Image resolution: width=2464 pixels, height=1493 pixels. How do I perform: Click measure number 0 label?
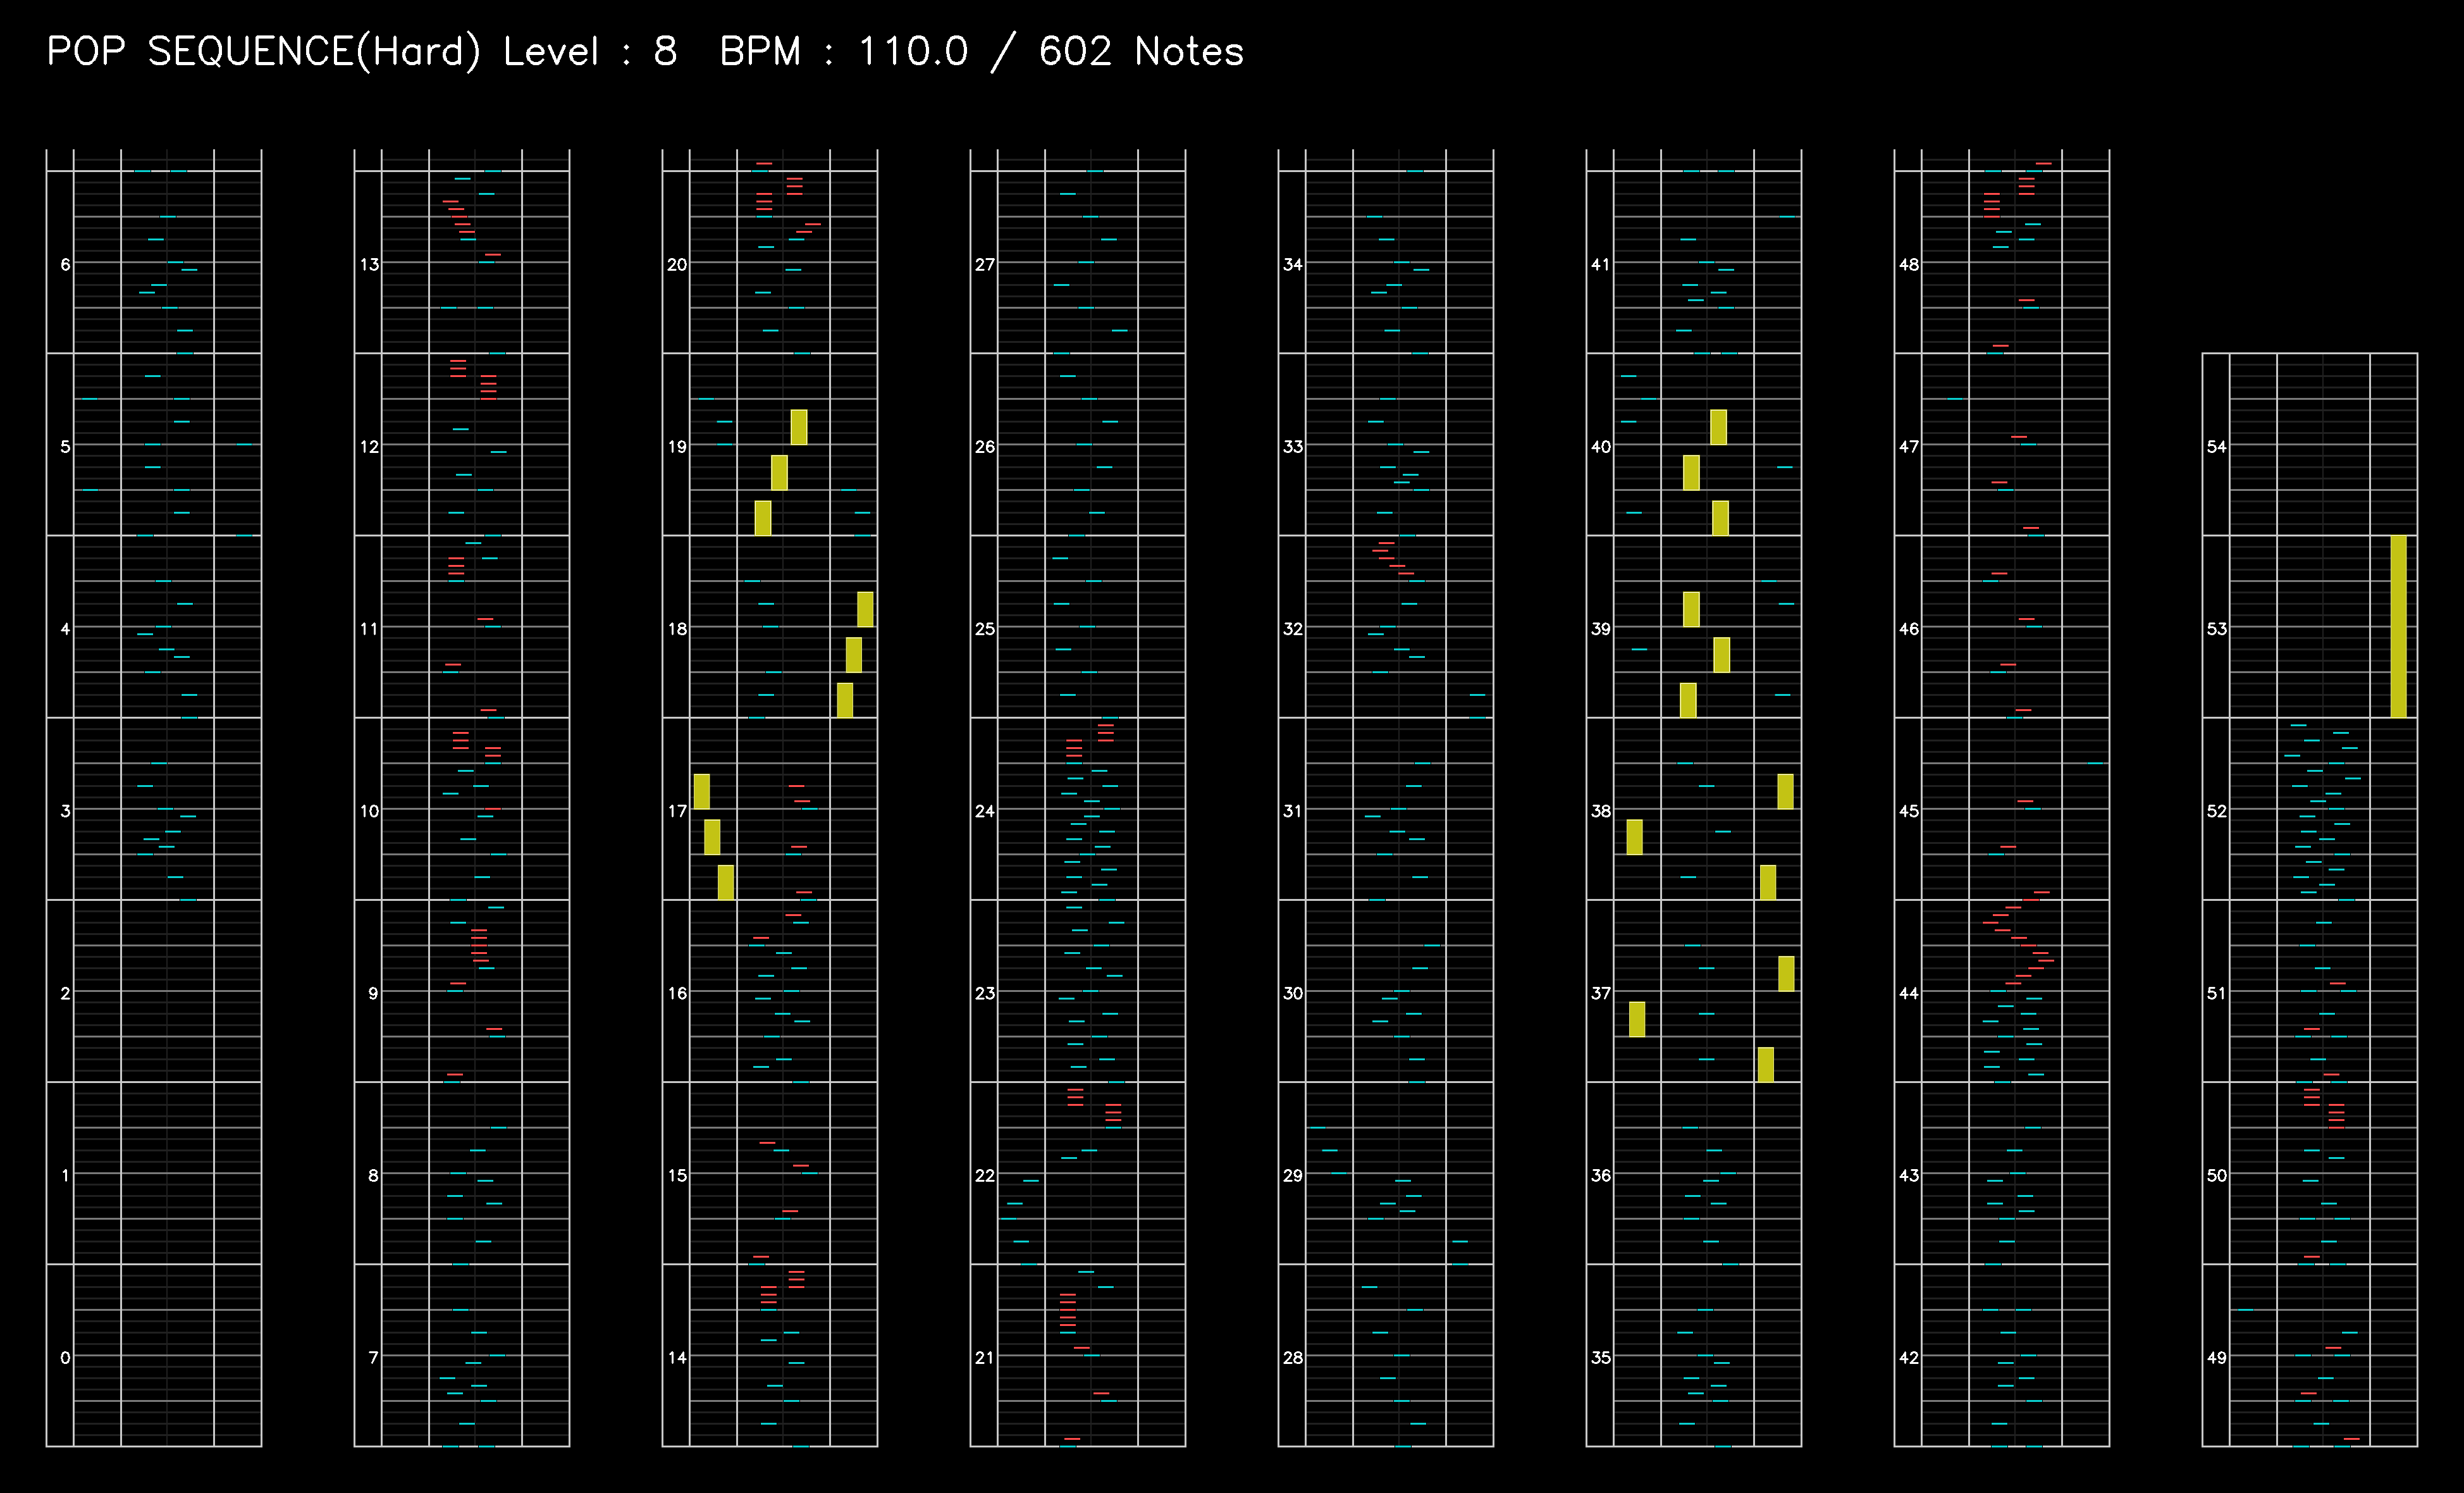(x=65, y=1357)
